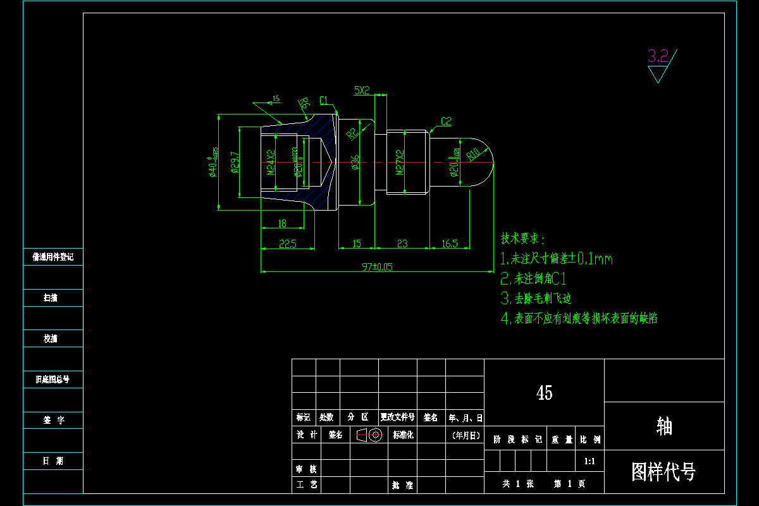Select the overall length dimension 97±0.05
The image size is (759, 506).
pyautogui.click(x=377, y=267)
